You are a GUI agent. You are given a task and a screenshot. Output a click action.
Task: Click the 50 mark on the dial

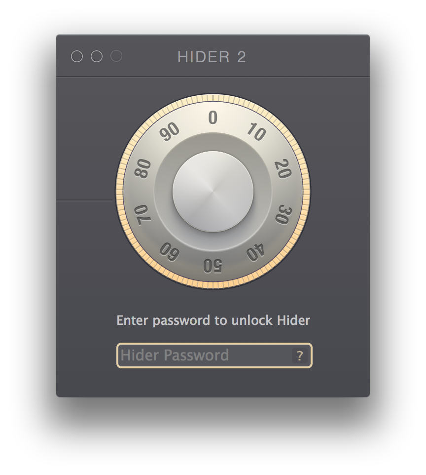point(213,266)
